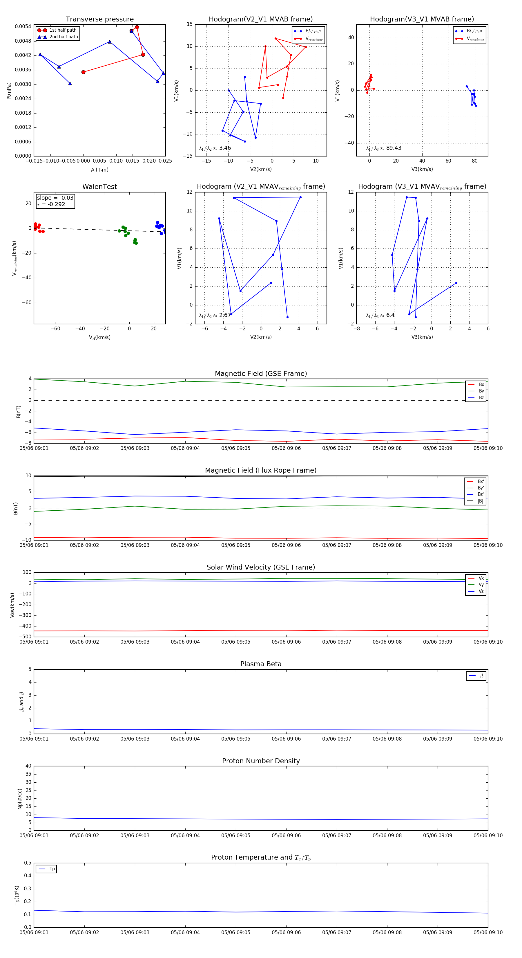522x958 pixels.
Task: Click the 'Hodogram(V3_V1 MVAB frame)' title
Action: pyautogui.click(x=422, y=19)
